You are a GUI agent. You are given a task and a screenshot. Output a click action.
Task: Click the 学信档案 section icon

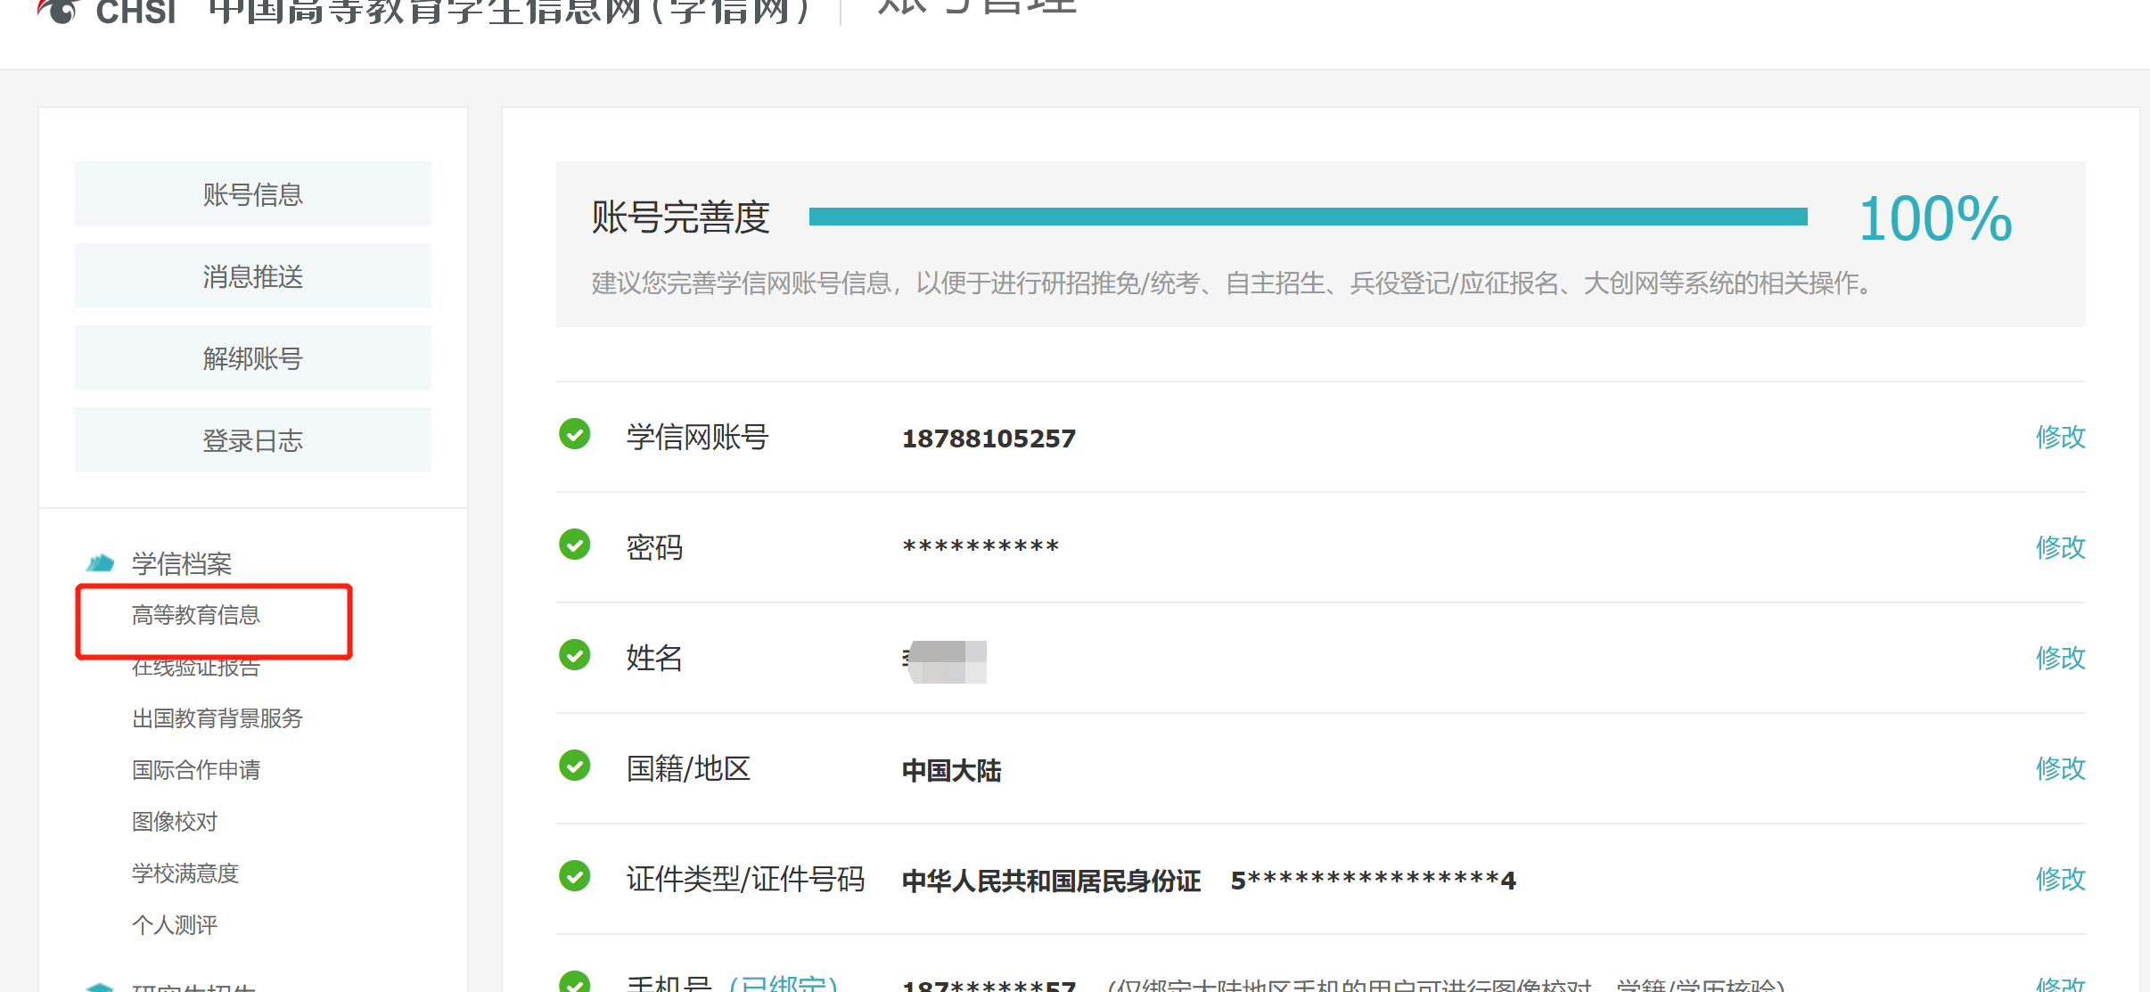[100, 562]
